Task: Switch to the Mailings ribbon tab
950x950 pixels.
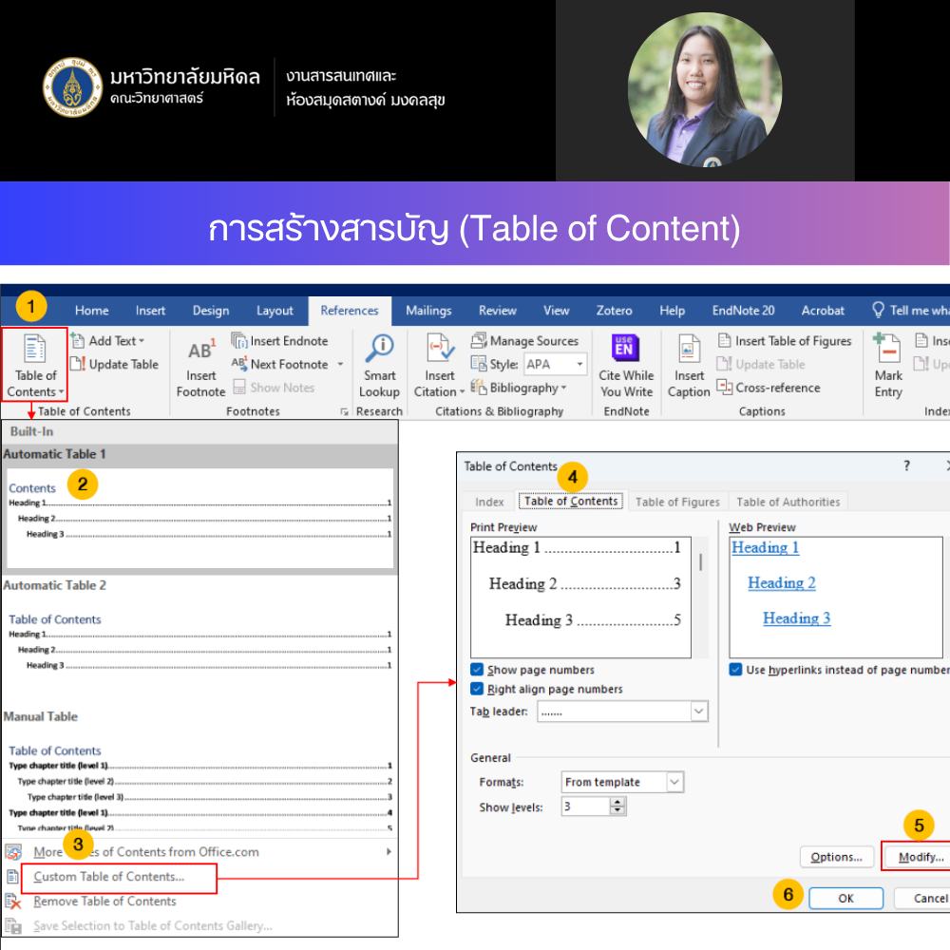Action: pos(428,310)
